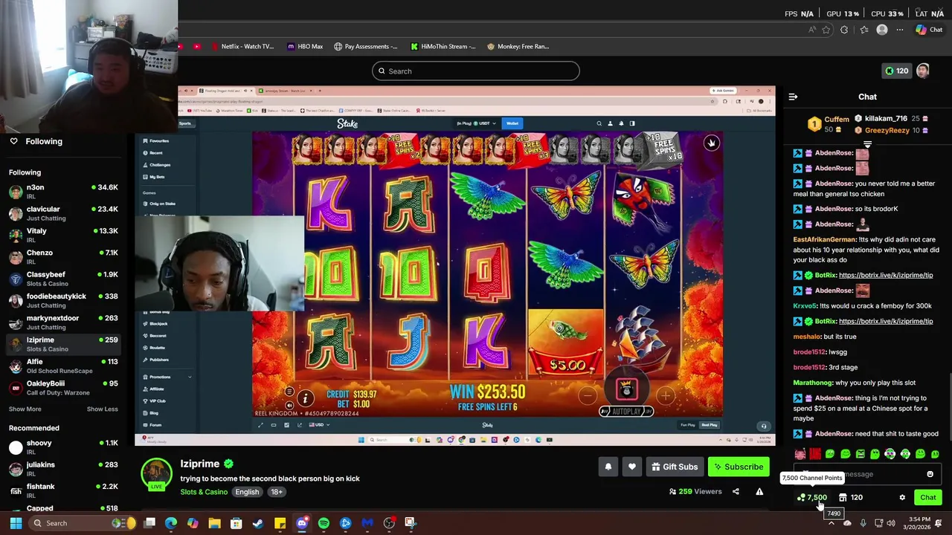Click the English language tag
This screenshot has height=535, width=952.
247,492
